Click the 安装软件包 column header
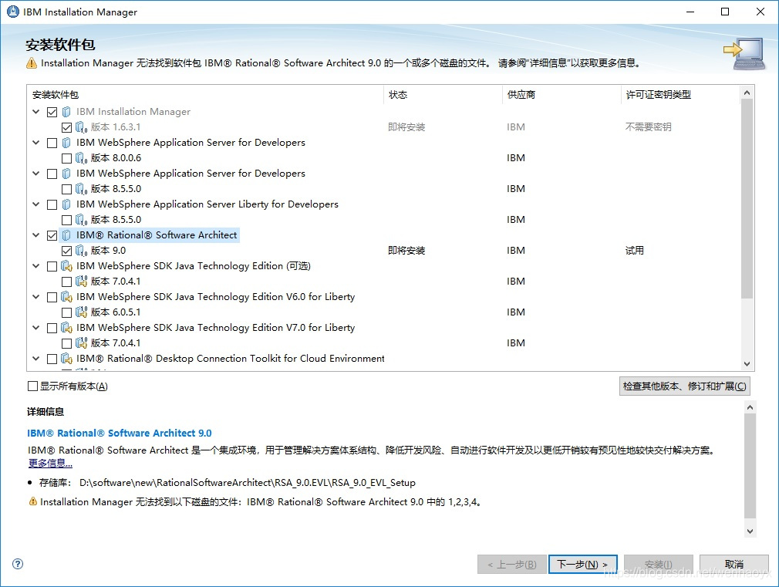779x587 pixels. click(x=205, y=94)
